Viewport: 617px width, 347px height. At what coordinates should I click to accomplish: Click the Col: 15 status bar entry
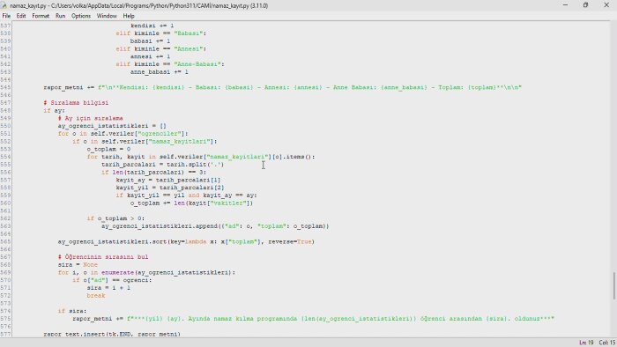[607, 343]
